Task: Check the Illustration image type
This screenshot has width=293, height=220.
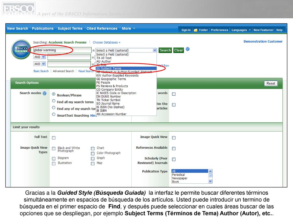Action: click(54, 164)
